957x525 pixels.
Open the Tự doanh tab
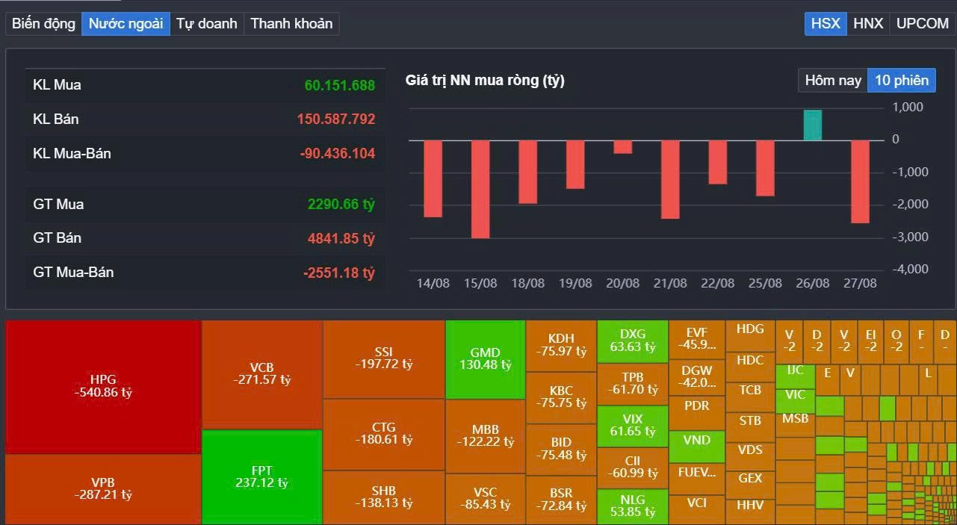click(207, 24)
